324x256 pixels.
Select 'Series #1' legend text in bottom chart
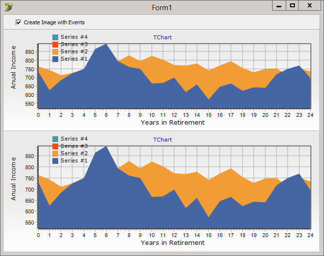(x=74, y=160)
